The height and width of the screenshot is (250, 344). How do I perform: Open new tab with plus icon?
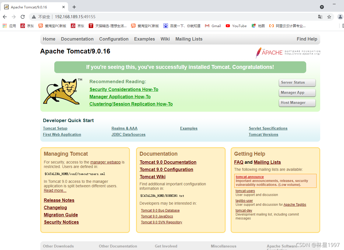(74, 7)
